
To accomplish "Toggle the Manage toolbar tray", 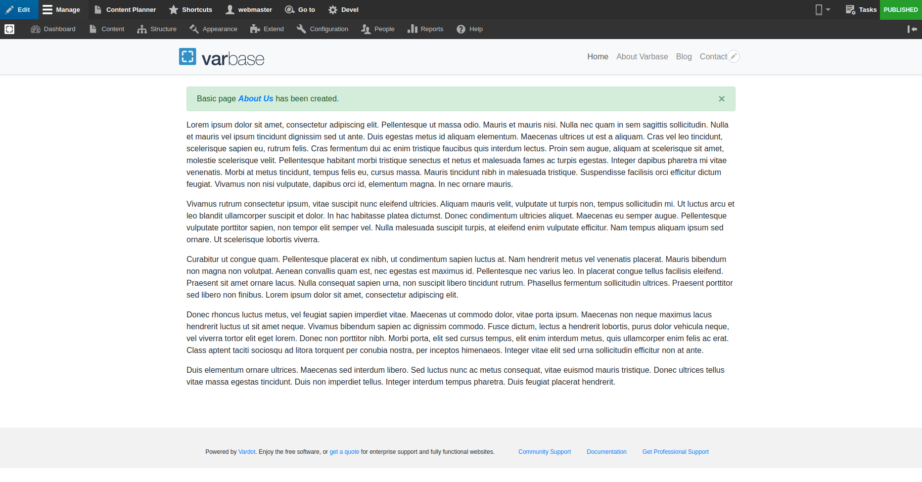I will click(x=61, y=10).
